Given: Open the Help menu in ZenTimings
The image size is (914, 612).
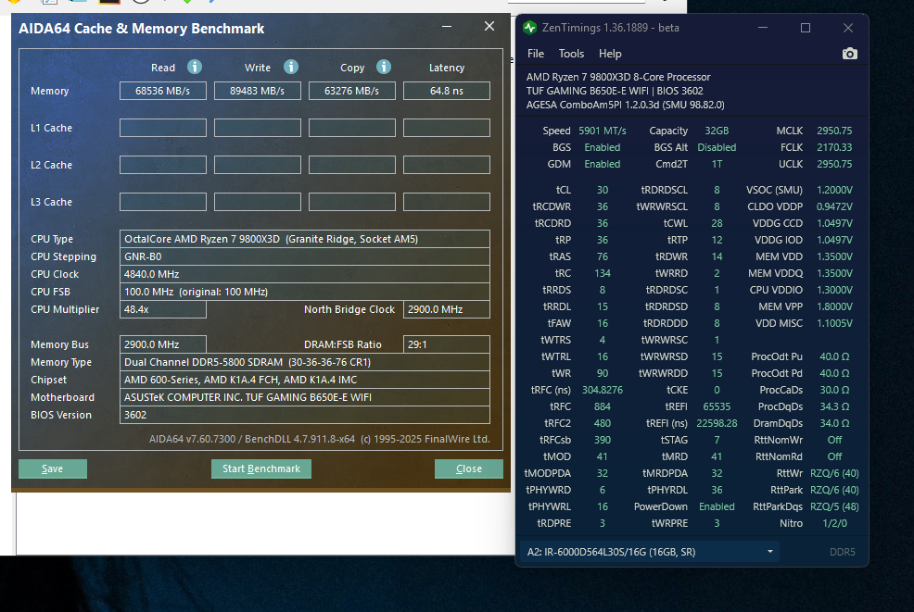Looking at the screenshot, I should click(x=610, y=54).
